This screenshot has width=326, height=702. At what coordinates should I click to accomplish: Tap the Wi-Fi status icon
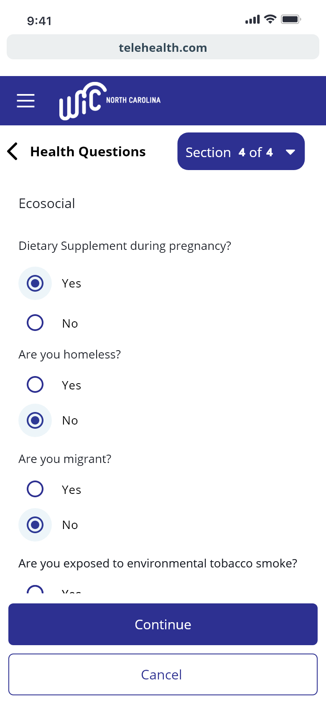[x=270, y=19]
